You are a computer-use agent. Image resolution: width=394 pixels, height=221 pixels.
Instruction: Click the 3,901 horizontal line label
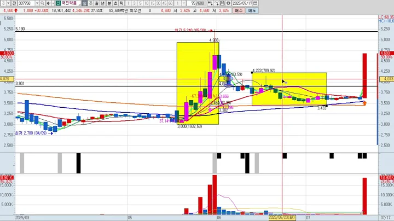pos(20,83)
